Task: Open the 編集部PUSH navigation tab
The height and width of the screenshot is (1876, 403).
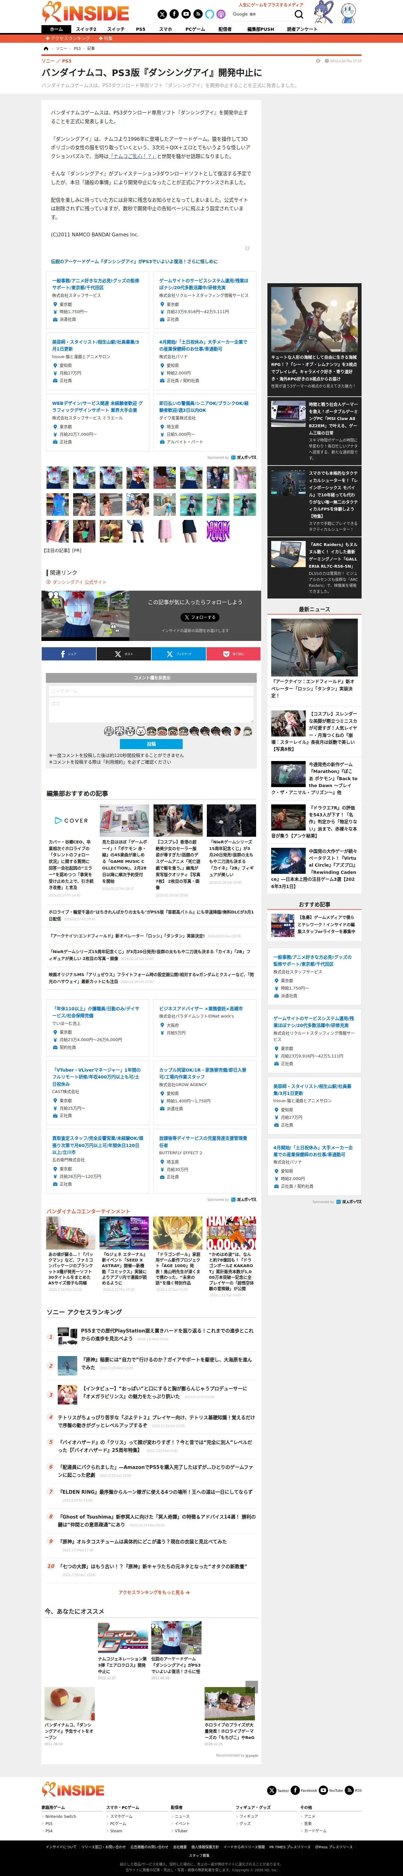Action: pos(261,29)
